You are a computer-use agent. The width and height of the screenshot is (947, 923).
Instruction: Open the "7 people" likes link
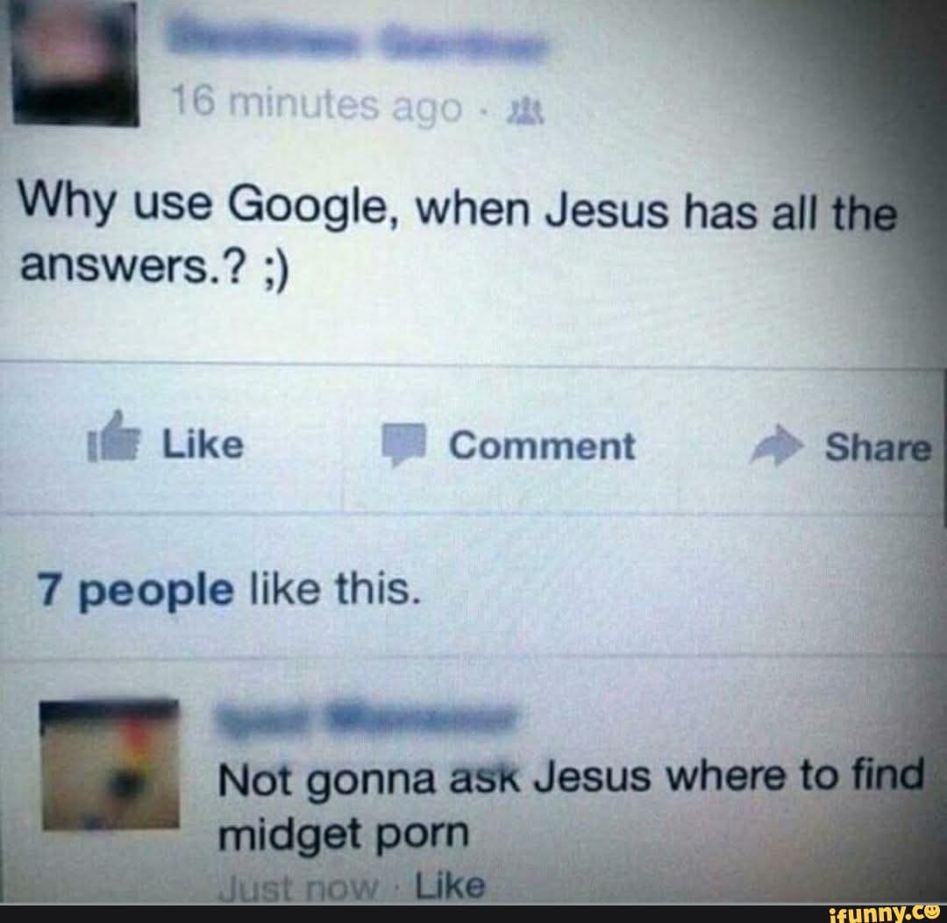(135, 590)
